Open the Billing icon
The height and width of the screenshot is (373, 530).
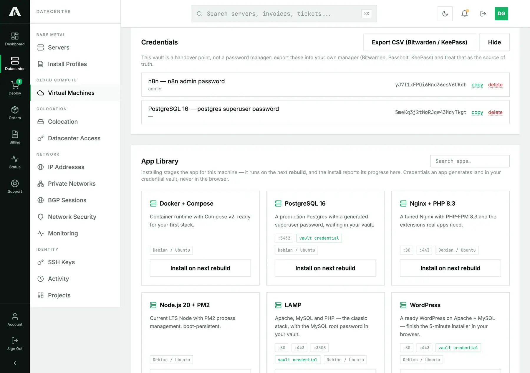tap(15, 137)
